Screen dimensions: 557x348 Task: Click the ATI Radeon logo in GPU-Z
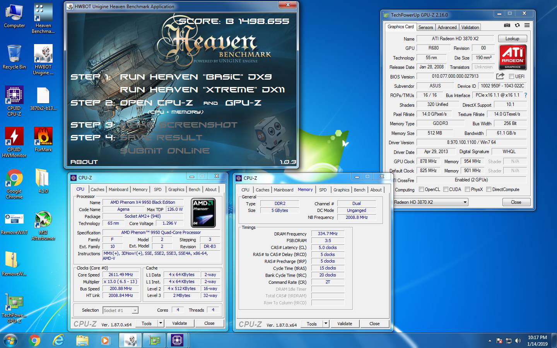pos(513,57)
